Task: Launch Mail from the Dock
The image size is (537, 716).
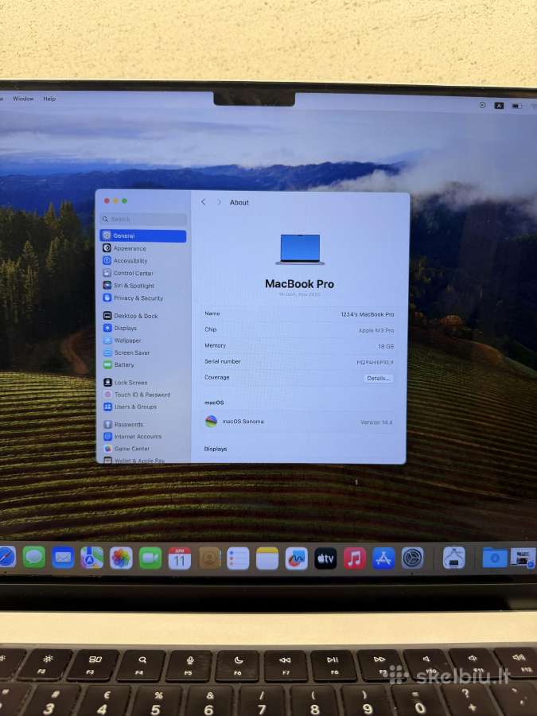Action: pos(63,558)
